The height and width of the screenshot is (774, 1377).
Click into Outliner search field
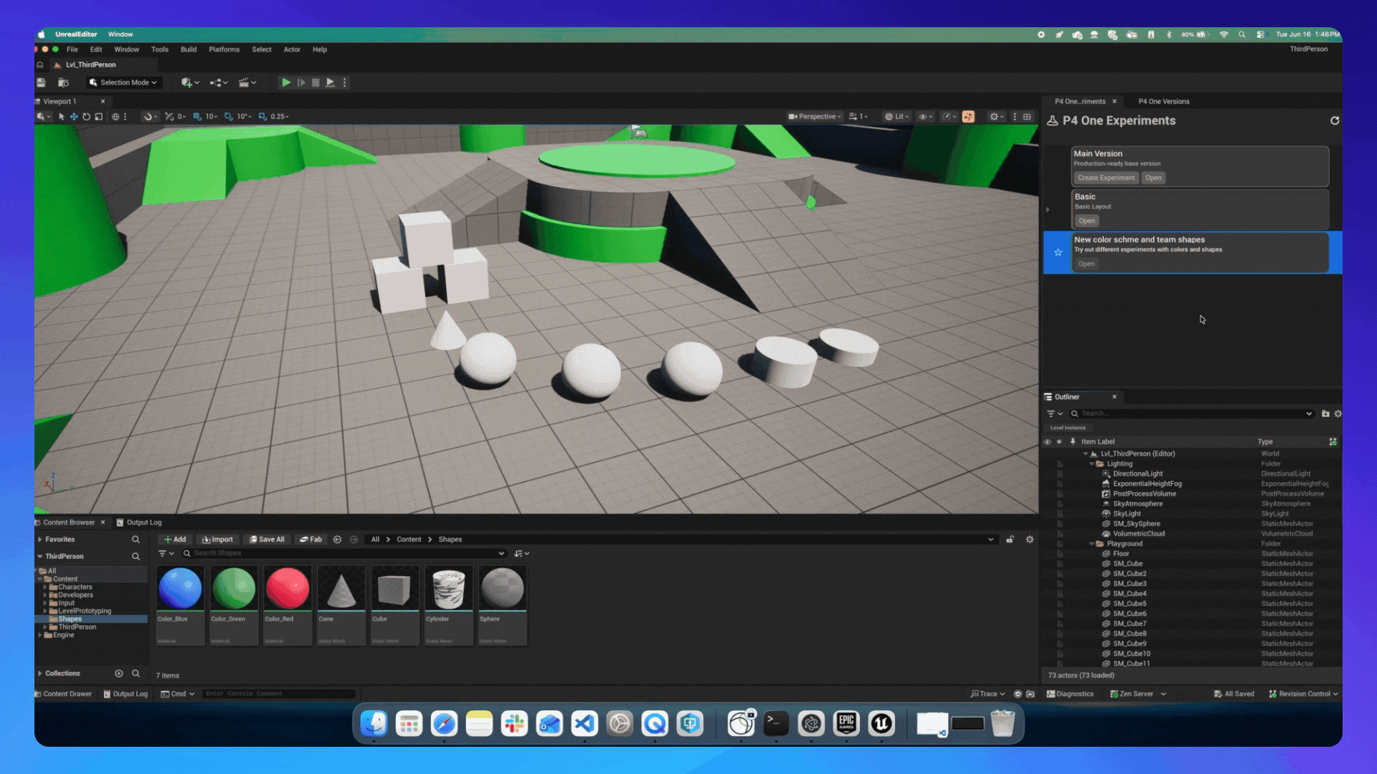coord(1191,414)
